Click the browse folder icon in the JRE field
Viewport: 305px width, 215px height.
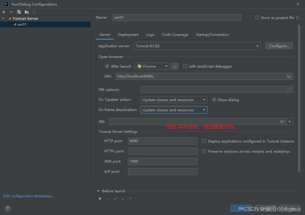pos(282,121)
